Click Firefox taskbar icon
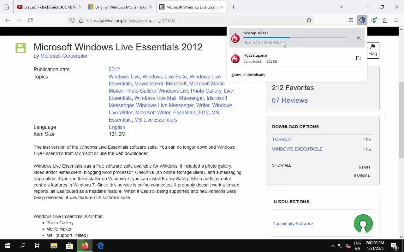Screen dimensions: 404x252 coord(85,246)
